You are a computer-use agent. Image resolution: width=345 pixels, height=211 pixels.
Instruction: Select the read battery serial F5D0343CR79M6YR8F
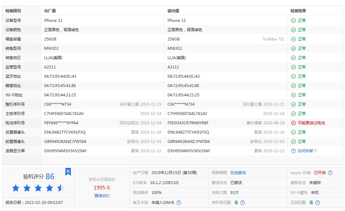click(188, 123)
